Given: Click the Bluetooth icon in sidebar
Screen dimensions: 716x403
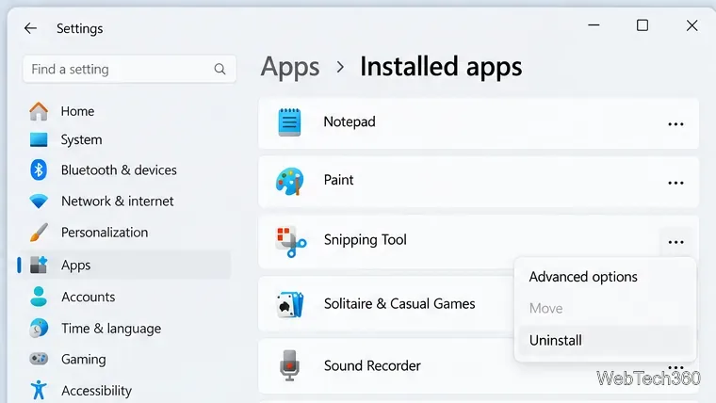Looking at the screenshot, I should click(x=39, y=169).
